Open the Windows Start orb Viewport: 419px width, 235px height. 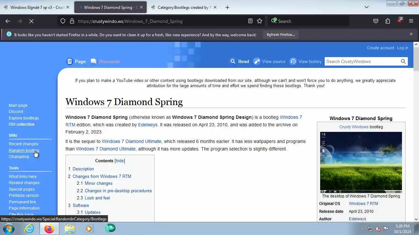coord(9,228)
